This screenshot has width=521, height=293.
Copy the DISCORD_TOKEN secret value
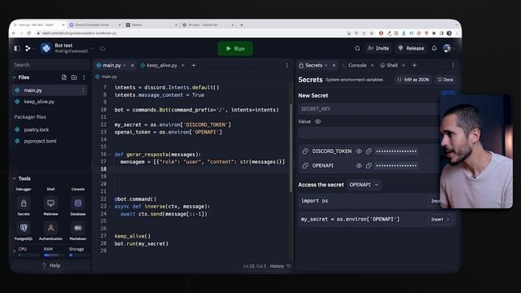pos(369,151)
